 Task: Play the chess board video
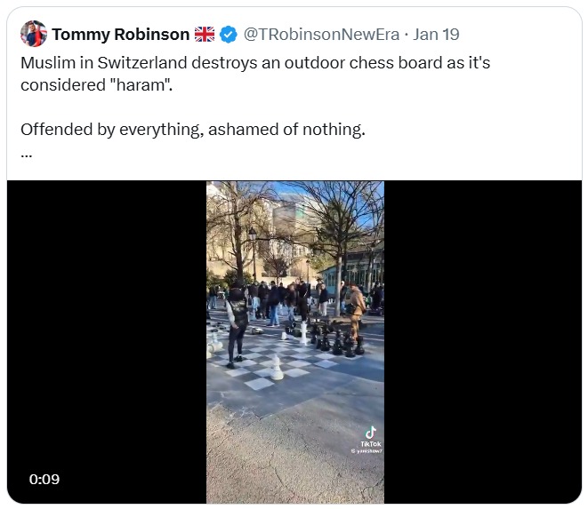[295, 342]
